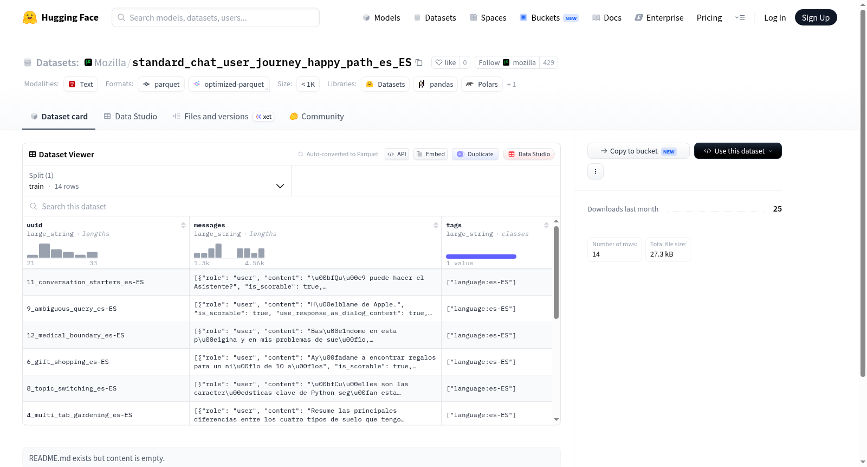This screenshot has height=467, width=867.
Task: Open Datasets in the top navigation
Action: [x=435, y=17]
